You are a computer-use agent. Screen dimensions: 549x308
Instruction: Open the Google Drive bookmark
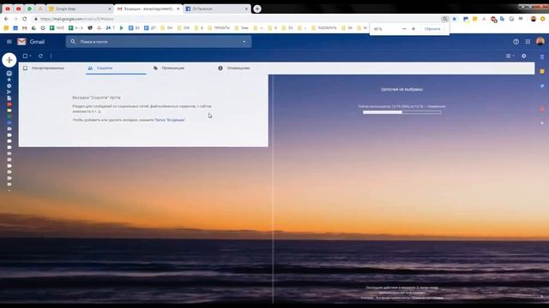(x=33, y=28)
